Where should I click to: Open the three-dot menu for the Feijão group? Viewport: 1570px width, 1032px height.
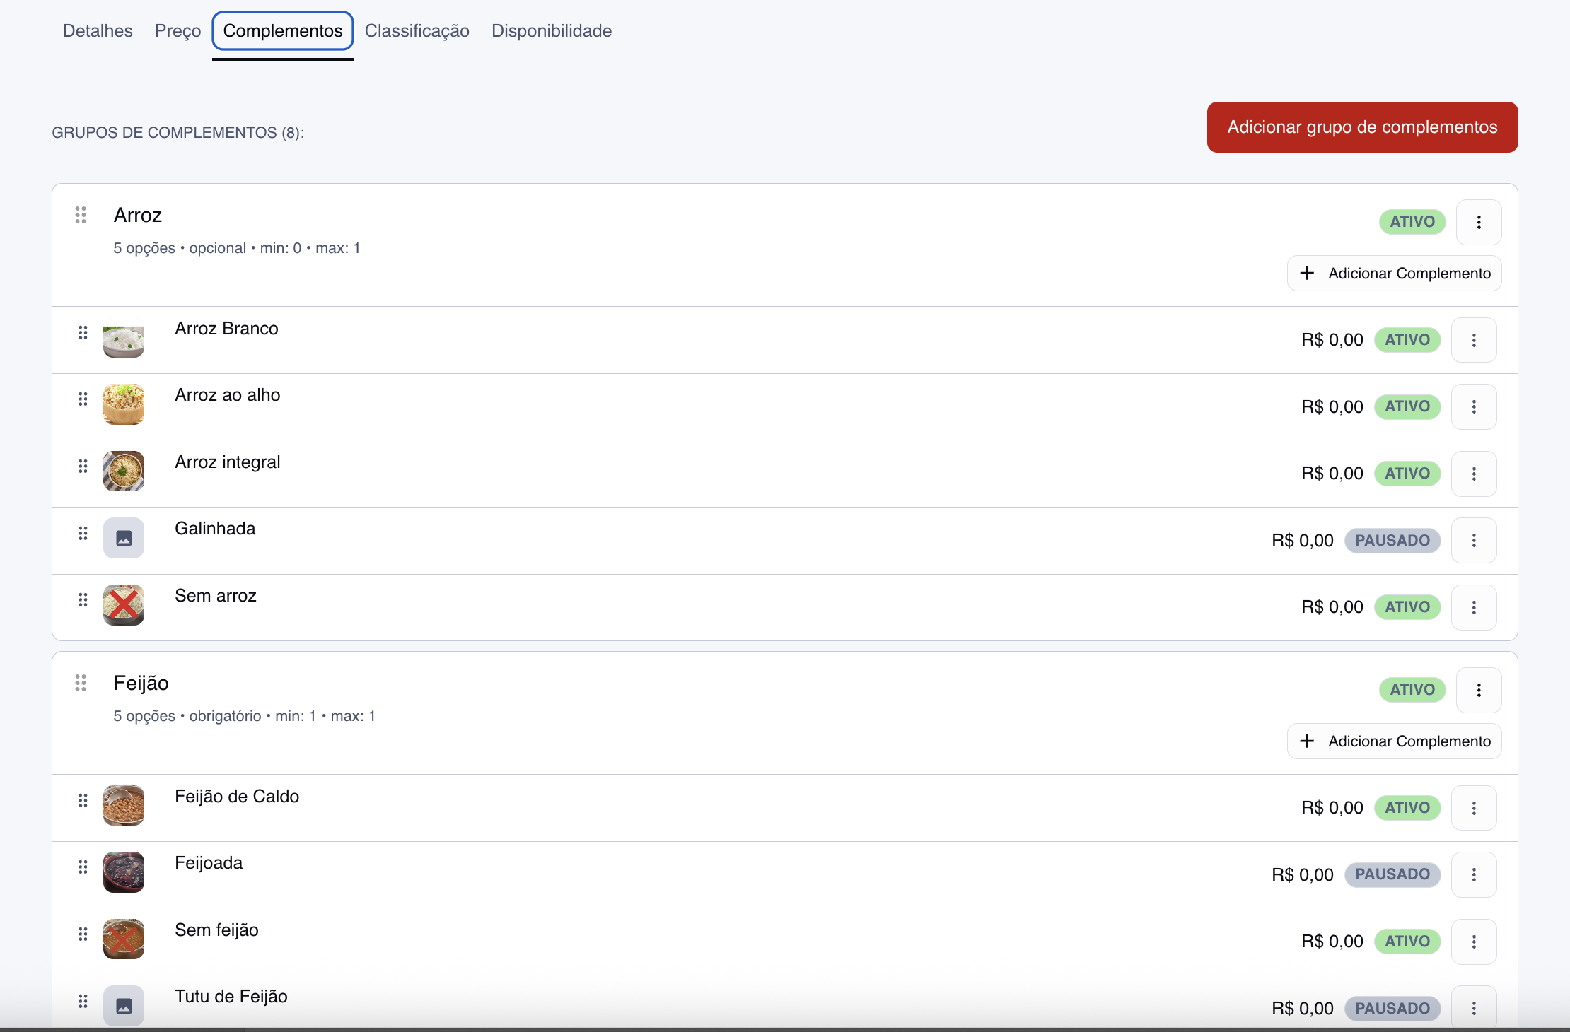tap(1478, 690)
